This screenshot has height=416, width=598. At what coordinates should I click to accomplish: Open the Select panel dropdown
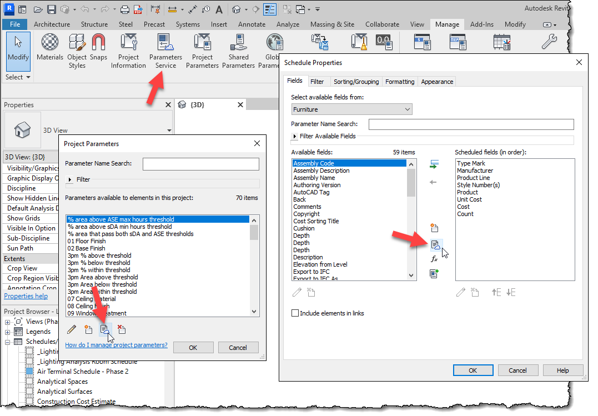click(18, 77)
